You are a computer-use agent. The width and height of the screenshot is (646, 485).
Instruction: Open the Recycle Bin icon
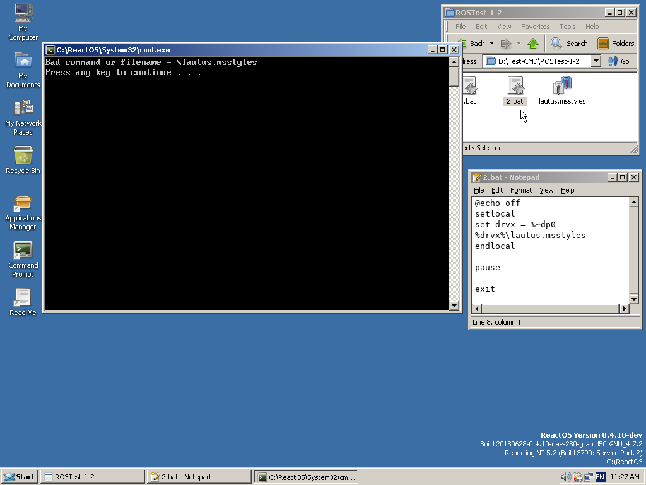[x=23, y=156]
